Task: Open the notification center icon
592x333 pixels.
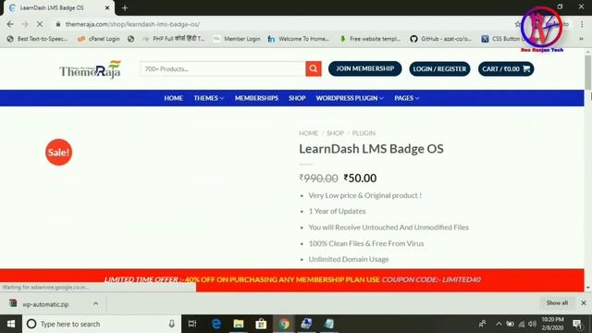Action: pos(577,324)
